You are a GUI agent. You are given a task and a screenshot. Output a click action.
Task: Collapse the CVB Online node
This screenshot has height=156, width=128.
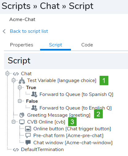[x=14, y=122]
